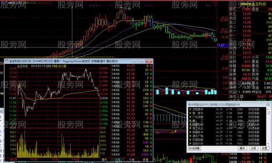Click the alert icon beside 湖北广电
The image size is (272, 163).
click(x=190, y=136)
